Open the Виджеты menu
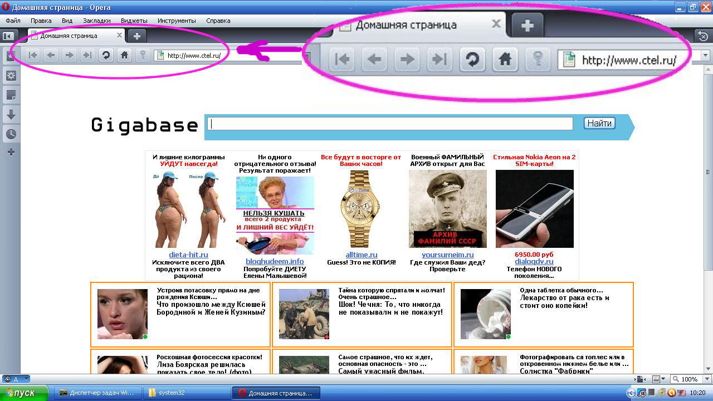Image resolution: width=713 pixels, height=401 pixels. pyautogui.click(x=134, y=21)
